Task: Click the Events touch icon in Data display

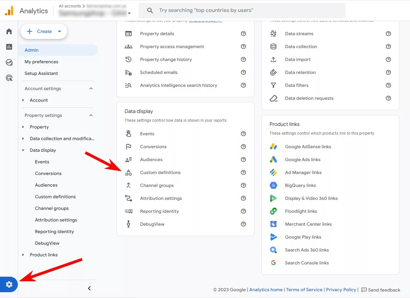Action: pos(128,134)
